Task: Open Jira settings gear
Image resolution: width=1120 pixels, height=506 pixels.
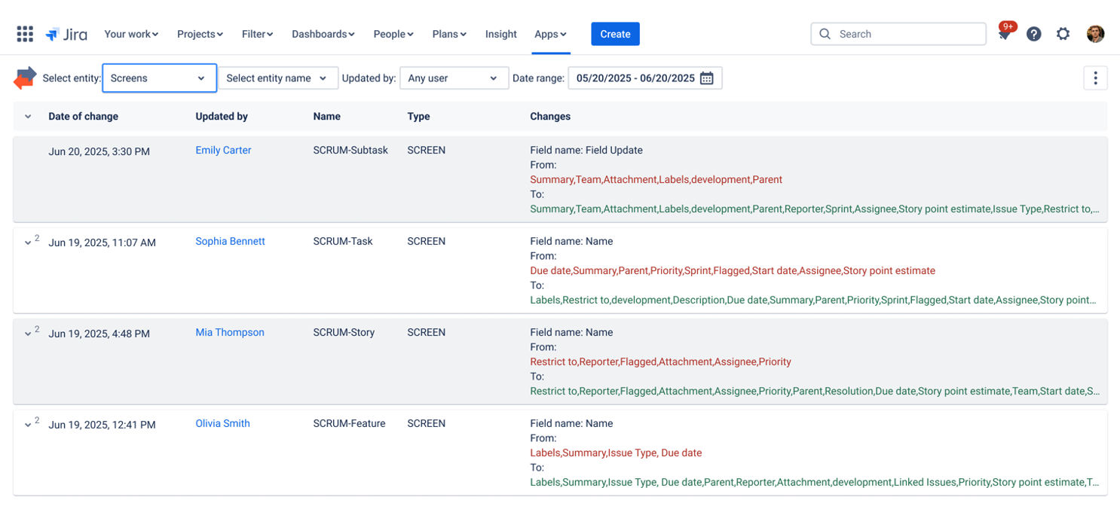Action: coord(1063,34)
